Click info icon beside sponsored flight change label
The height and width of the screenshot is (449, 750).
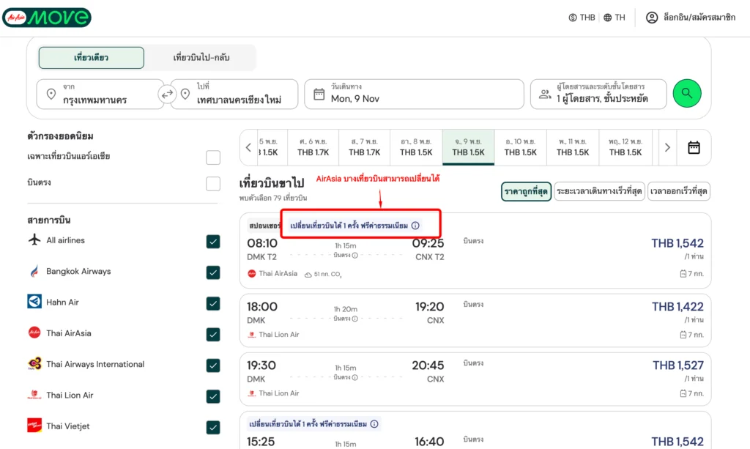415,226
